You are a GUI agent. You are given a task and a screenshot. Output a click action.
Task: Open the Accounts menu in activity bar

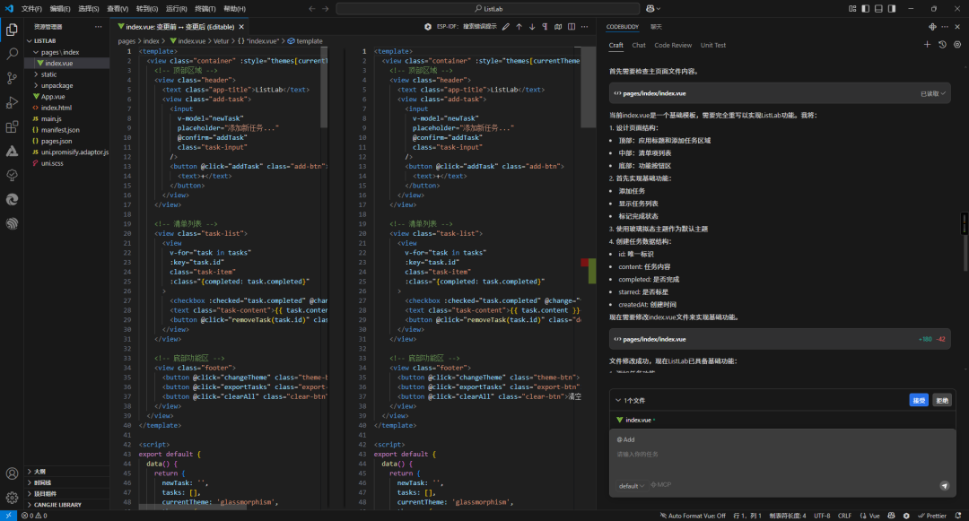pos(12,473)
